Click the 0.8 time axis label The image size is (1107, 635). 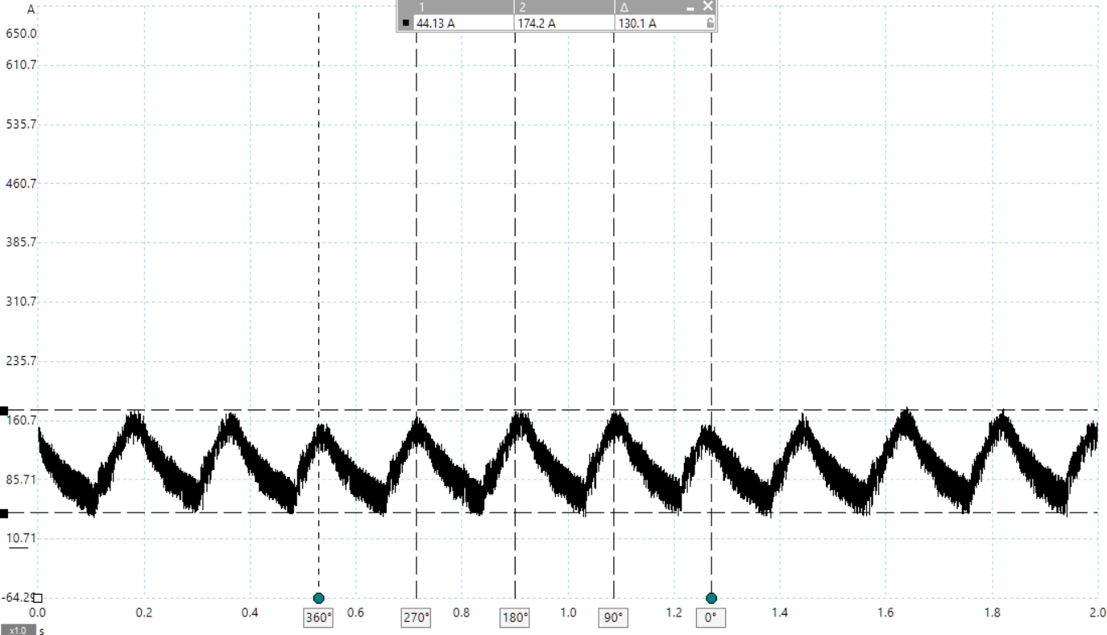(462, 612)
